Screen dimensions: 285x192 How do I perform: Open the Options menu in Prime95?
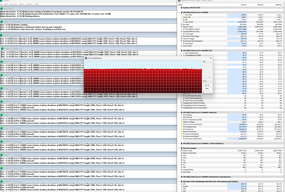click(x=22, y=4)
